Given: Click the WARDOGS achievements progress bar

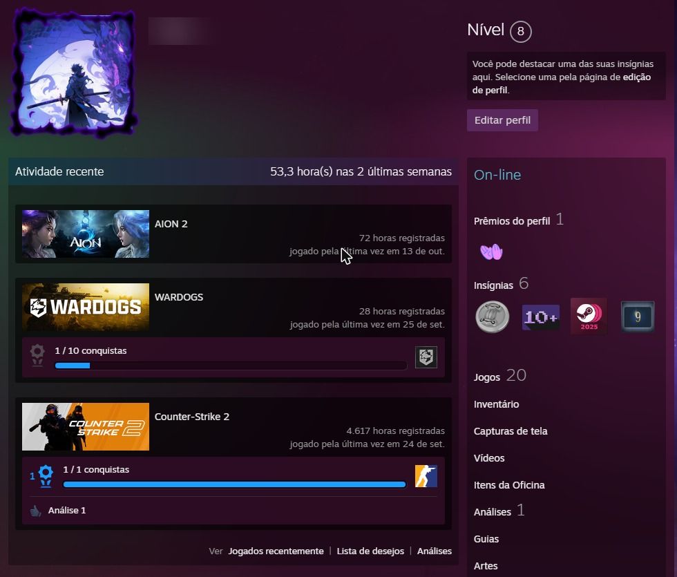Looking at the screenshot, I should (231, 366).
